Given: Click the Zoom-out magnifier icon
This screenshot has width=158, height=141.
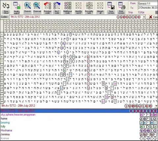Looking at the screenshot, I should coord(37,6).
